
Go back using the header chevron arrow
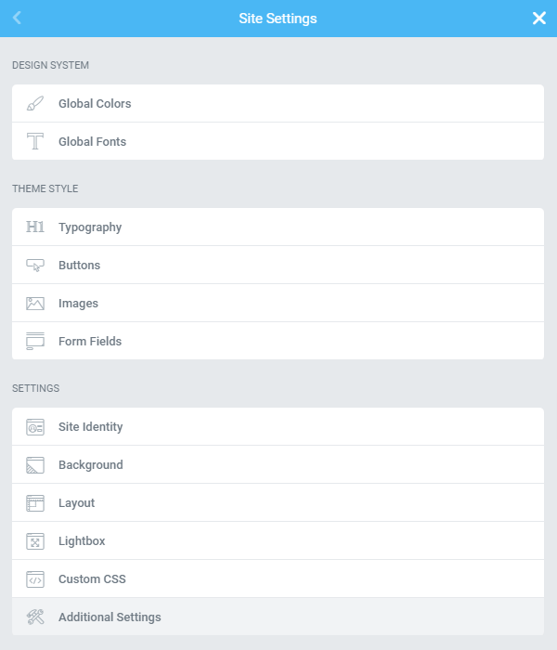(x=17, y=18)
